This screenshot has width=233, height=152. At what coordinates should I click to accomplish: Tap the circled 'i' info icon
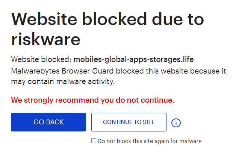176,122
